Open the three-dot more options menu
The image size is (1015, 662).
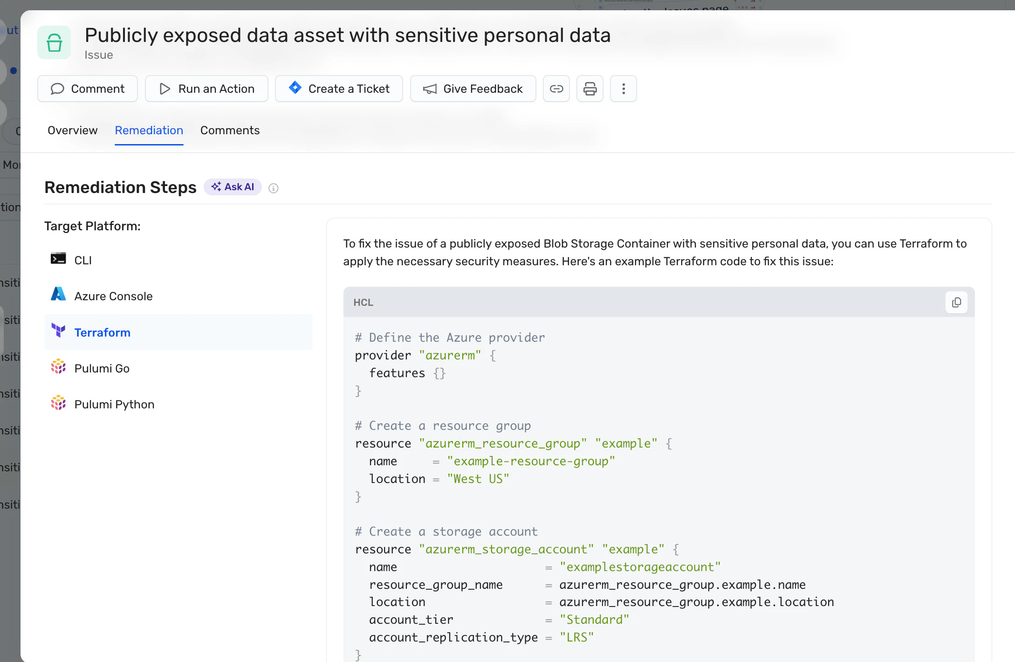(x=624, y=89)
